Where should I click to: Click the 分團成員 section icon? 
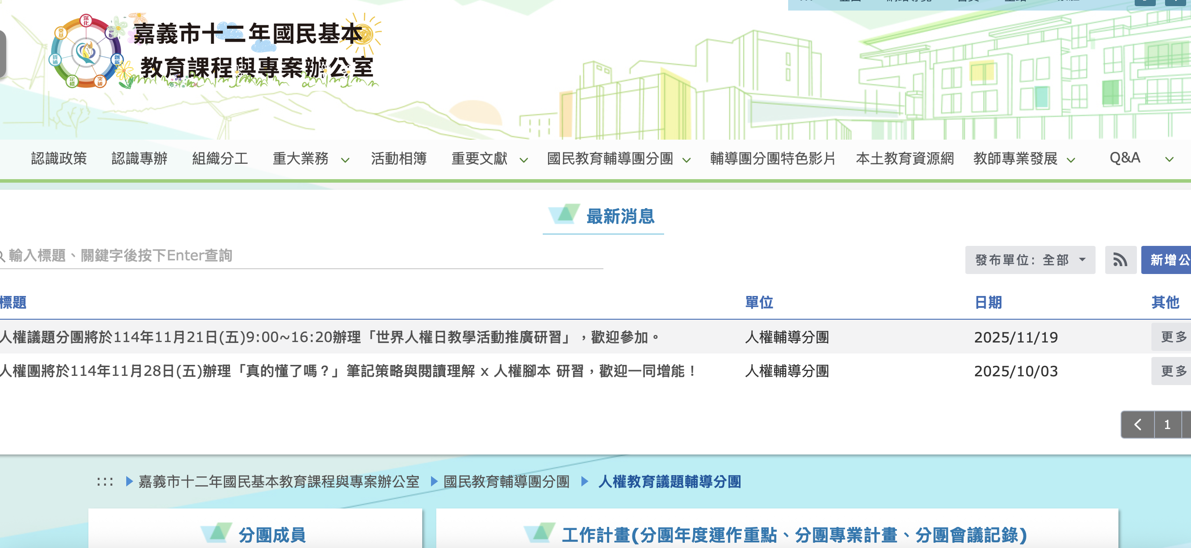216,533
